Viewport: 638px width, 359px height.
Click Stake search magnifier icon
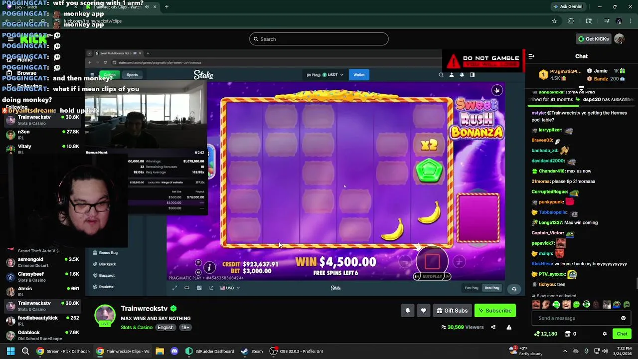pyautogui.click(x=441, y=75)
